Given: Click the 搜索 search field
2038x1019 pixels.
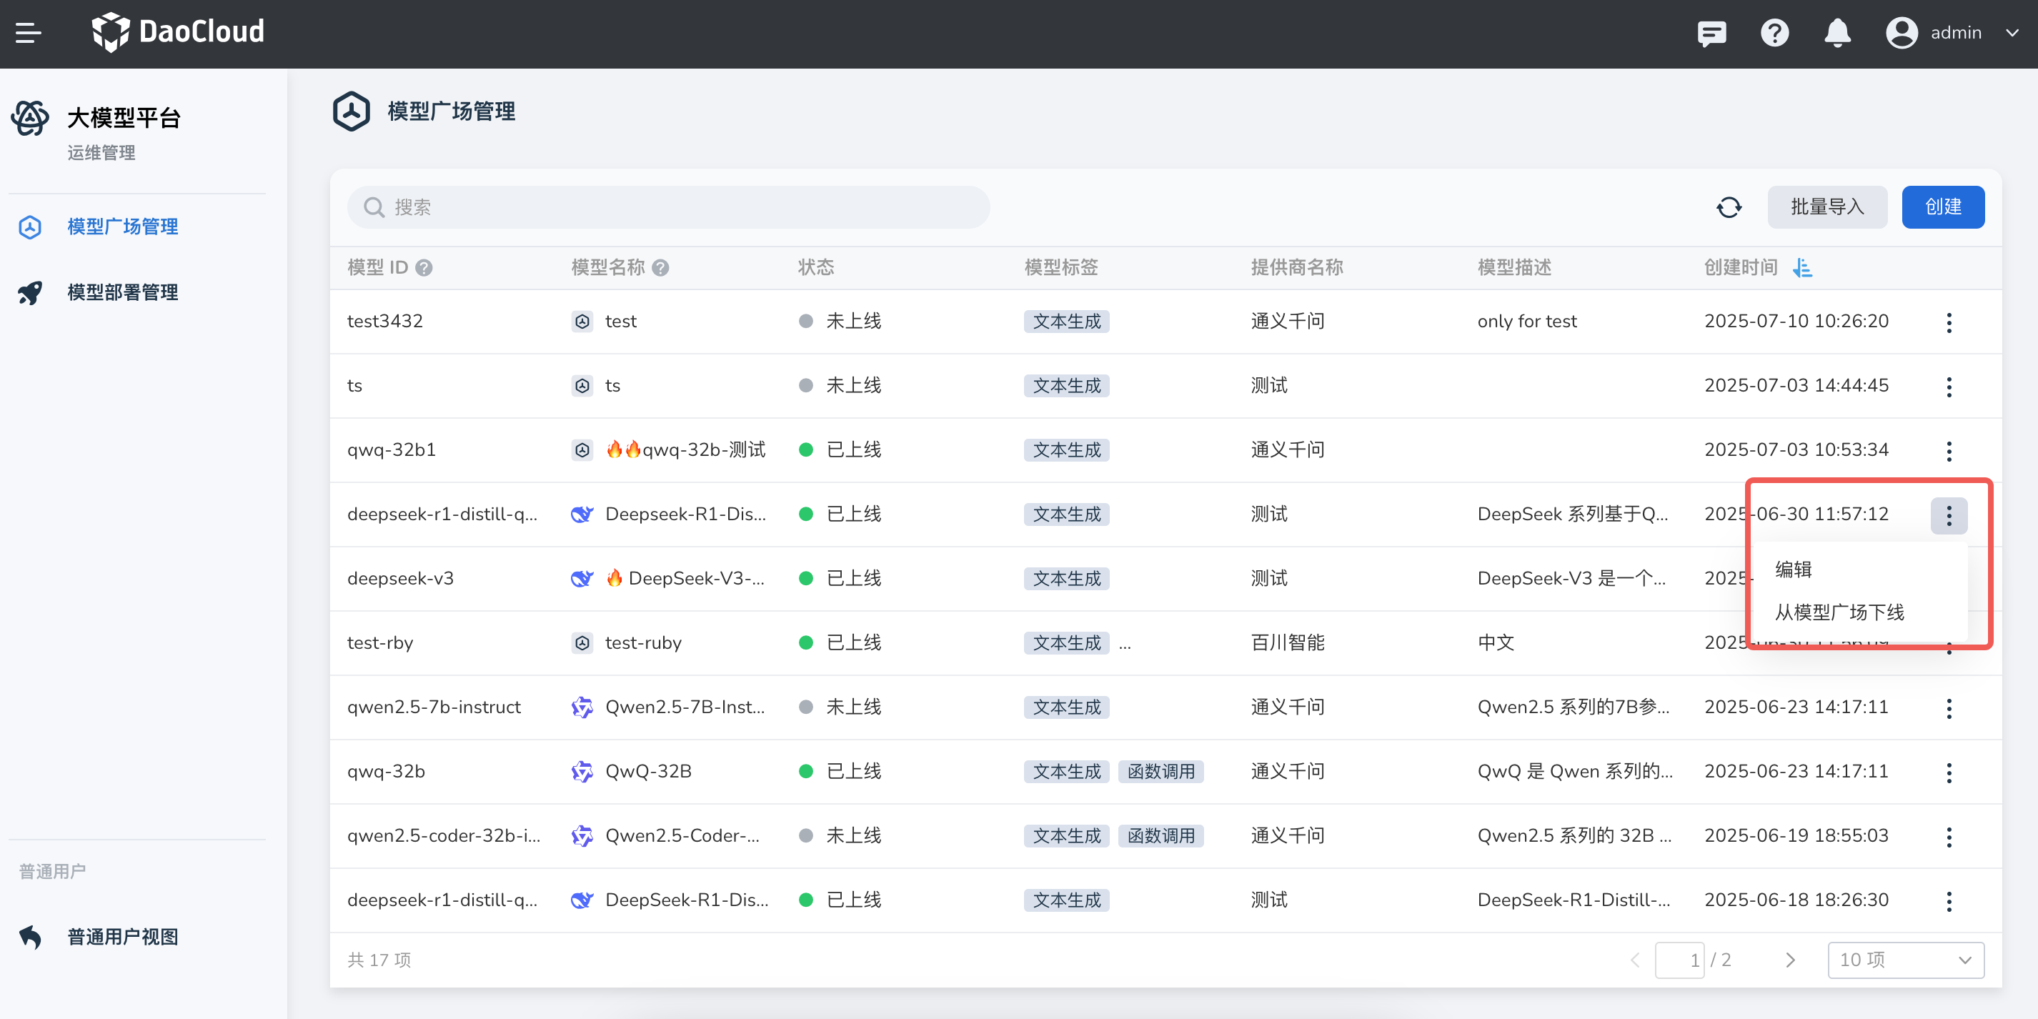Looking at the screenshot, I should pos(667,207).
